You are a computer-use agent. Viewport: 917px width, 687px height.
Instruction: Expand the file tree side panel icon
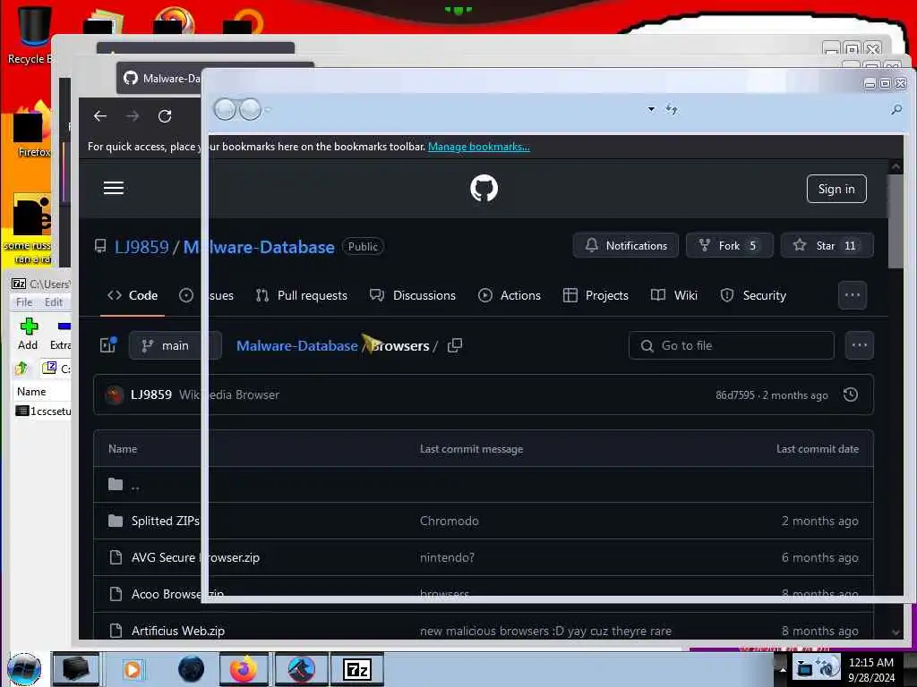click(108, 345)
